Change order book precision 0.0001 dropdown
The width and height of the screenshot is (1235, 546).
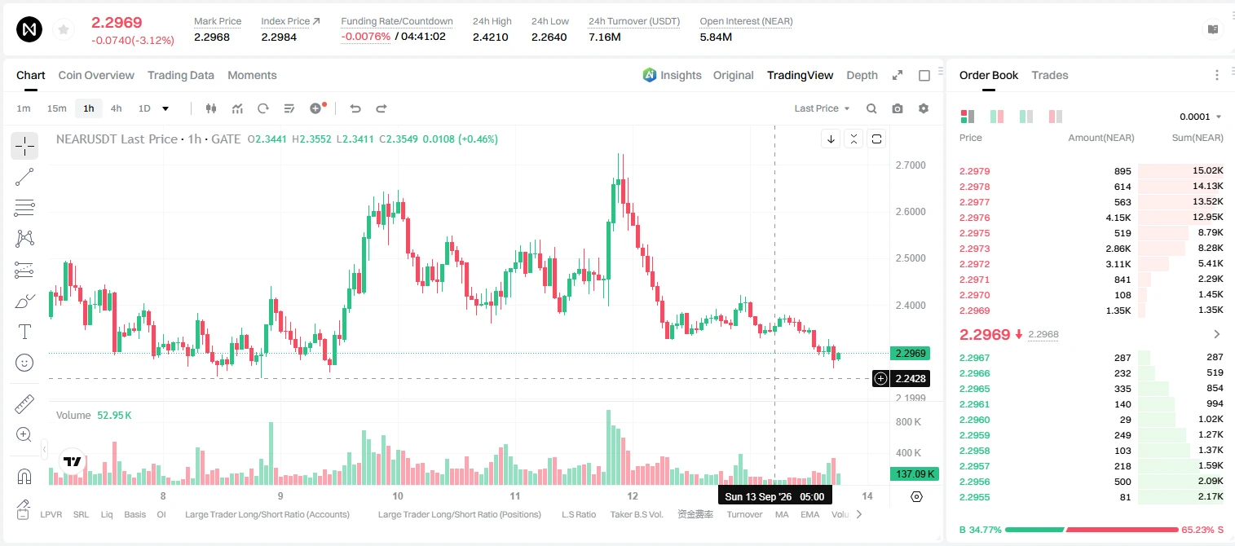1201,117
